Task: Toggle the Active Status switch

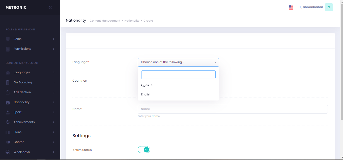Action: tap(144, 150)
